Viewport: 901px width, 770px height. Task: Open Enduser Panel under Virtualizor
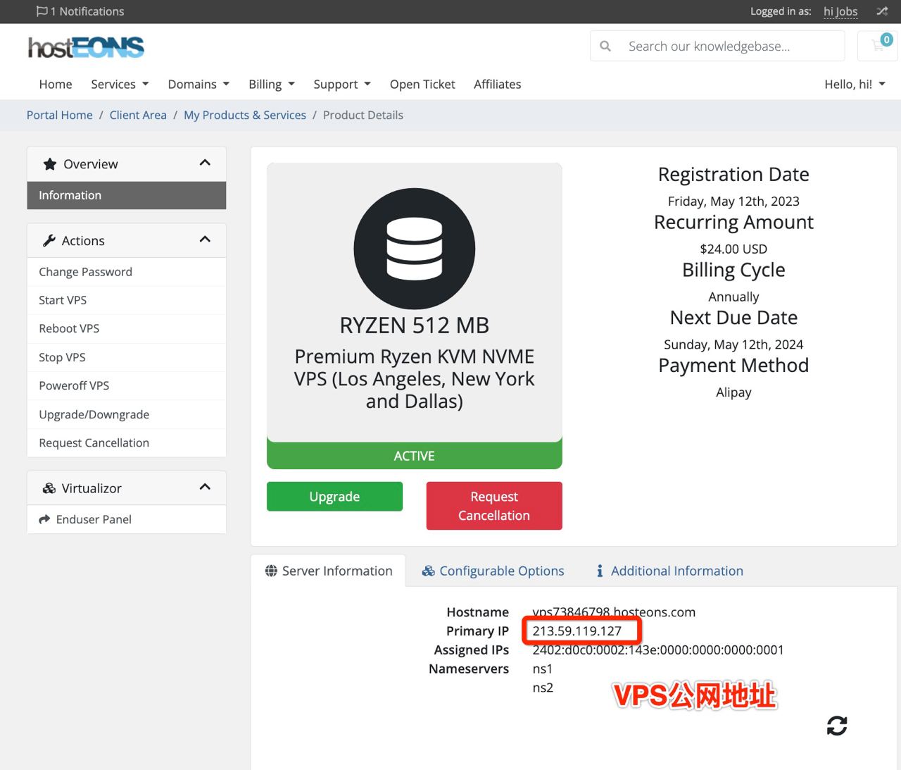(x=127, y=519)
